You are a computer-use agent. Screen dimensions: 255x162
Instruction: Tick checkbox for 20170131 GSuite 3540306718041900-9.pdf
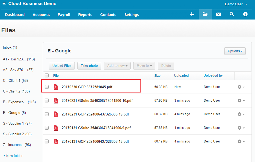coord(47,128)
